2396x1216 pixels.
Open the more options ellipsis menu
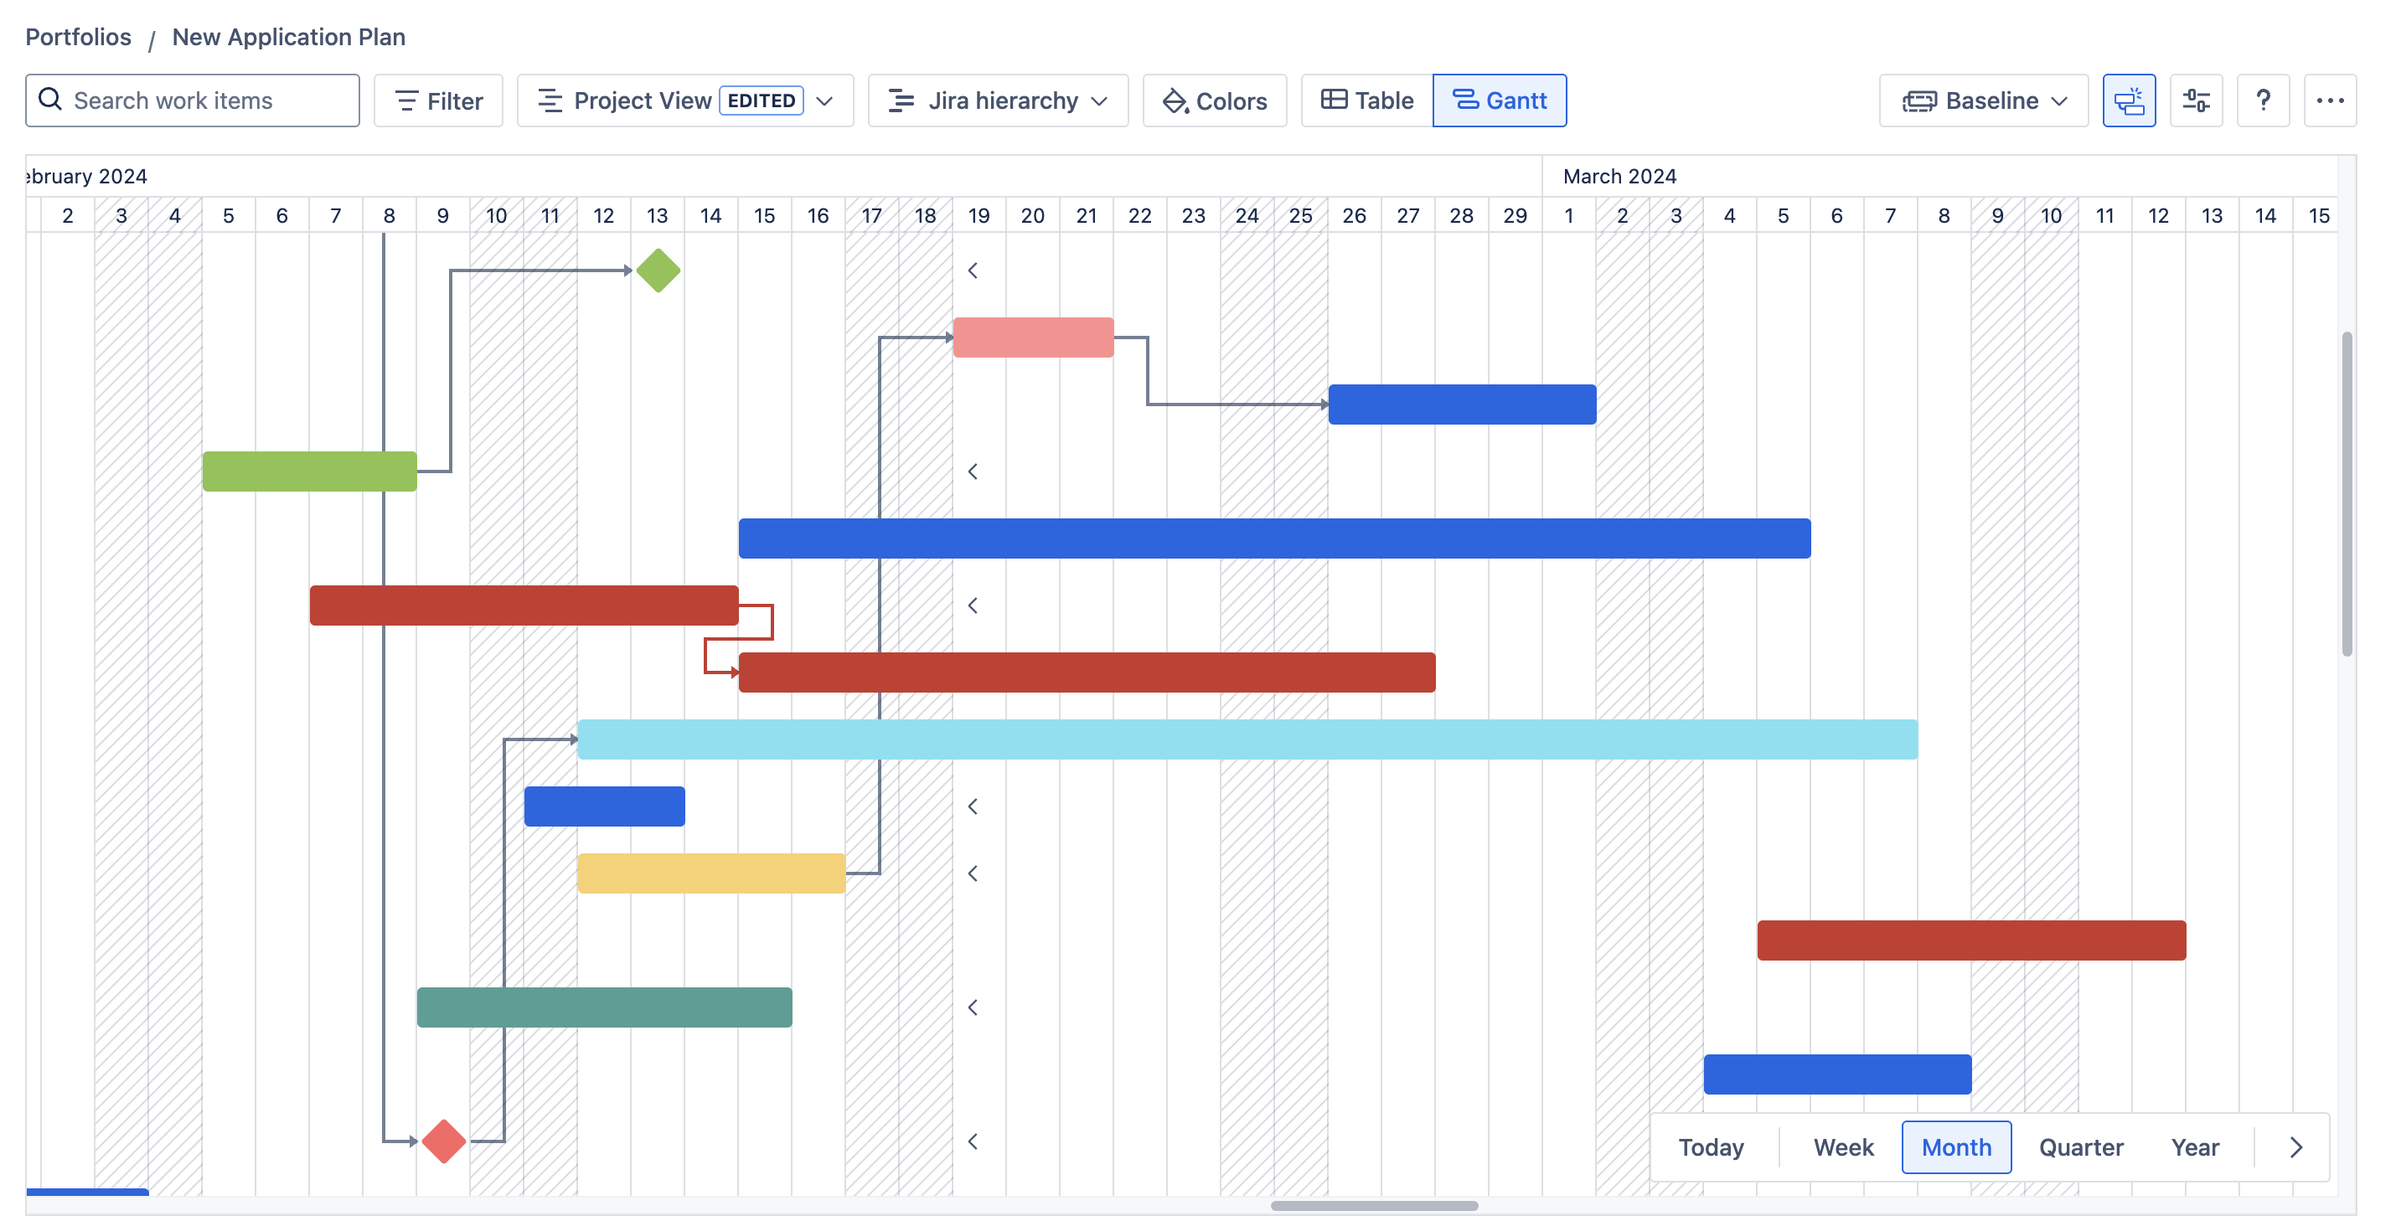(2329, 100)
